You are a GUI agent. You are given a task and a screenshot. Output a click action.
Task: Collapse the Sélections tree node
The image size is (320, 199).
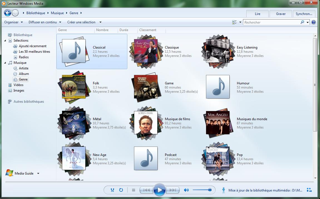(5, 41)
